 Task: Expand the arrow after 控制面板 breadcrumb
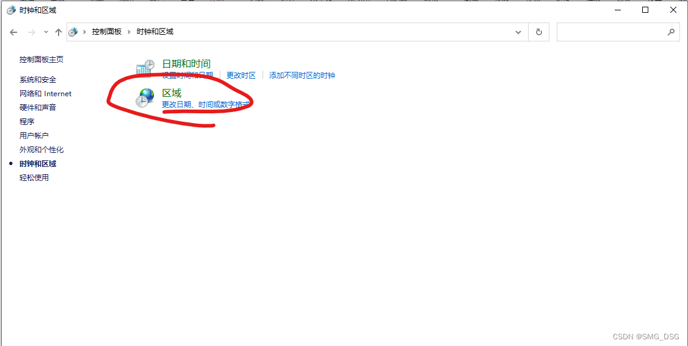[129, 32]
